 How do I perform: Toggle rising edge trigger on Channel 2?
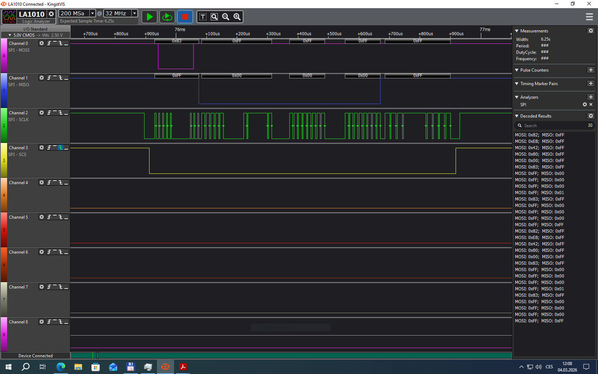tap(49, 113)
